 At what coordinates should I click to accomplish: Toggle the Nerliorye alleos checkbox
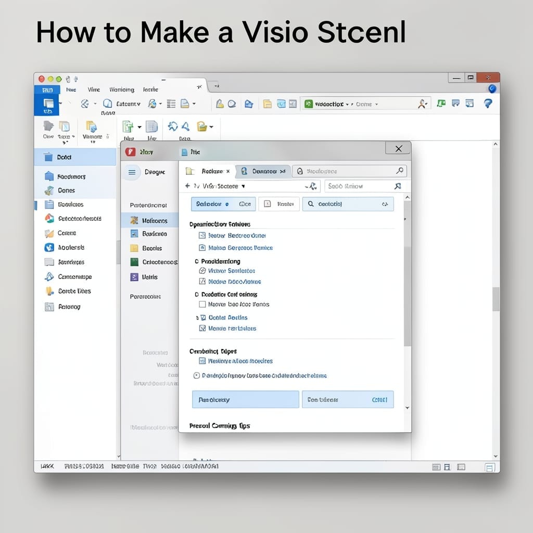(202, 361)
